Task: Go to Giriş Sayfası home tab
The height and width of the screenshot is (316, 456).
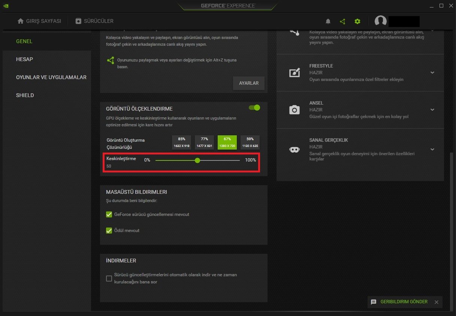Action: click(x=39, y=21)
